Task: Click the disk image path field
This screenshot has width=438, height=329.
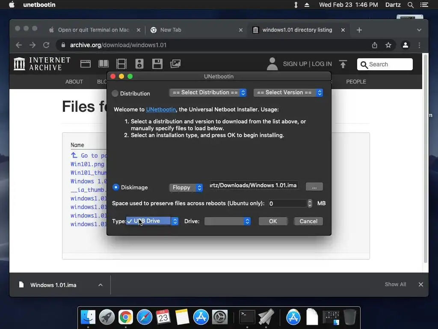Action: click(254, 185)
